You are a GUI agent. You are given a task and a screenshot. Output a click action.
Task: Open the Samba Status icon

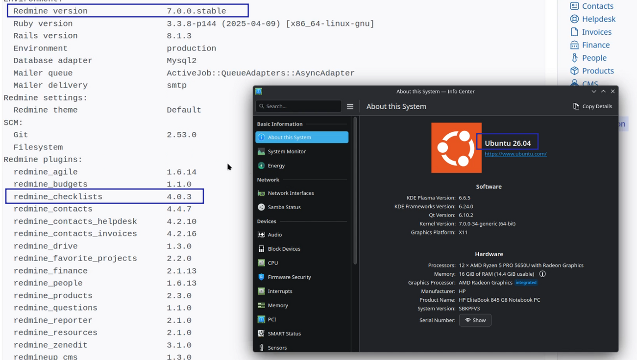click(261, 207)
